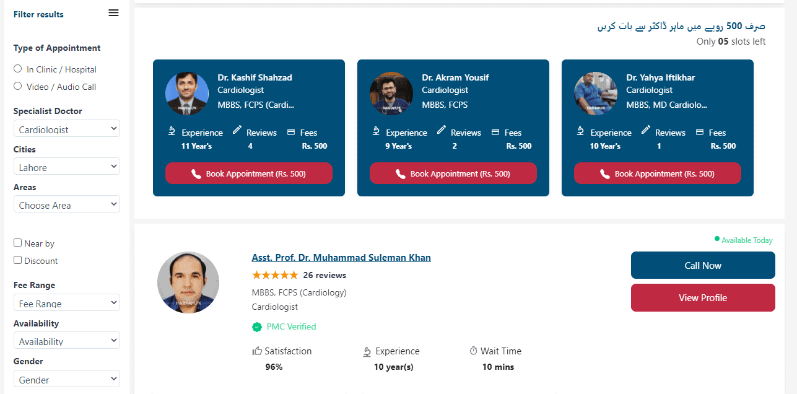The height and width of the screenshot is (394, 797).
Task: Open the Asst. Prof. Dr. Muhammad Suleman Khan profile link
Action: 341,258
